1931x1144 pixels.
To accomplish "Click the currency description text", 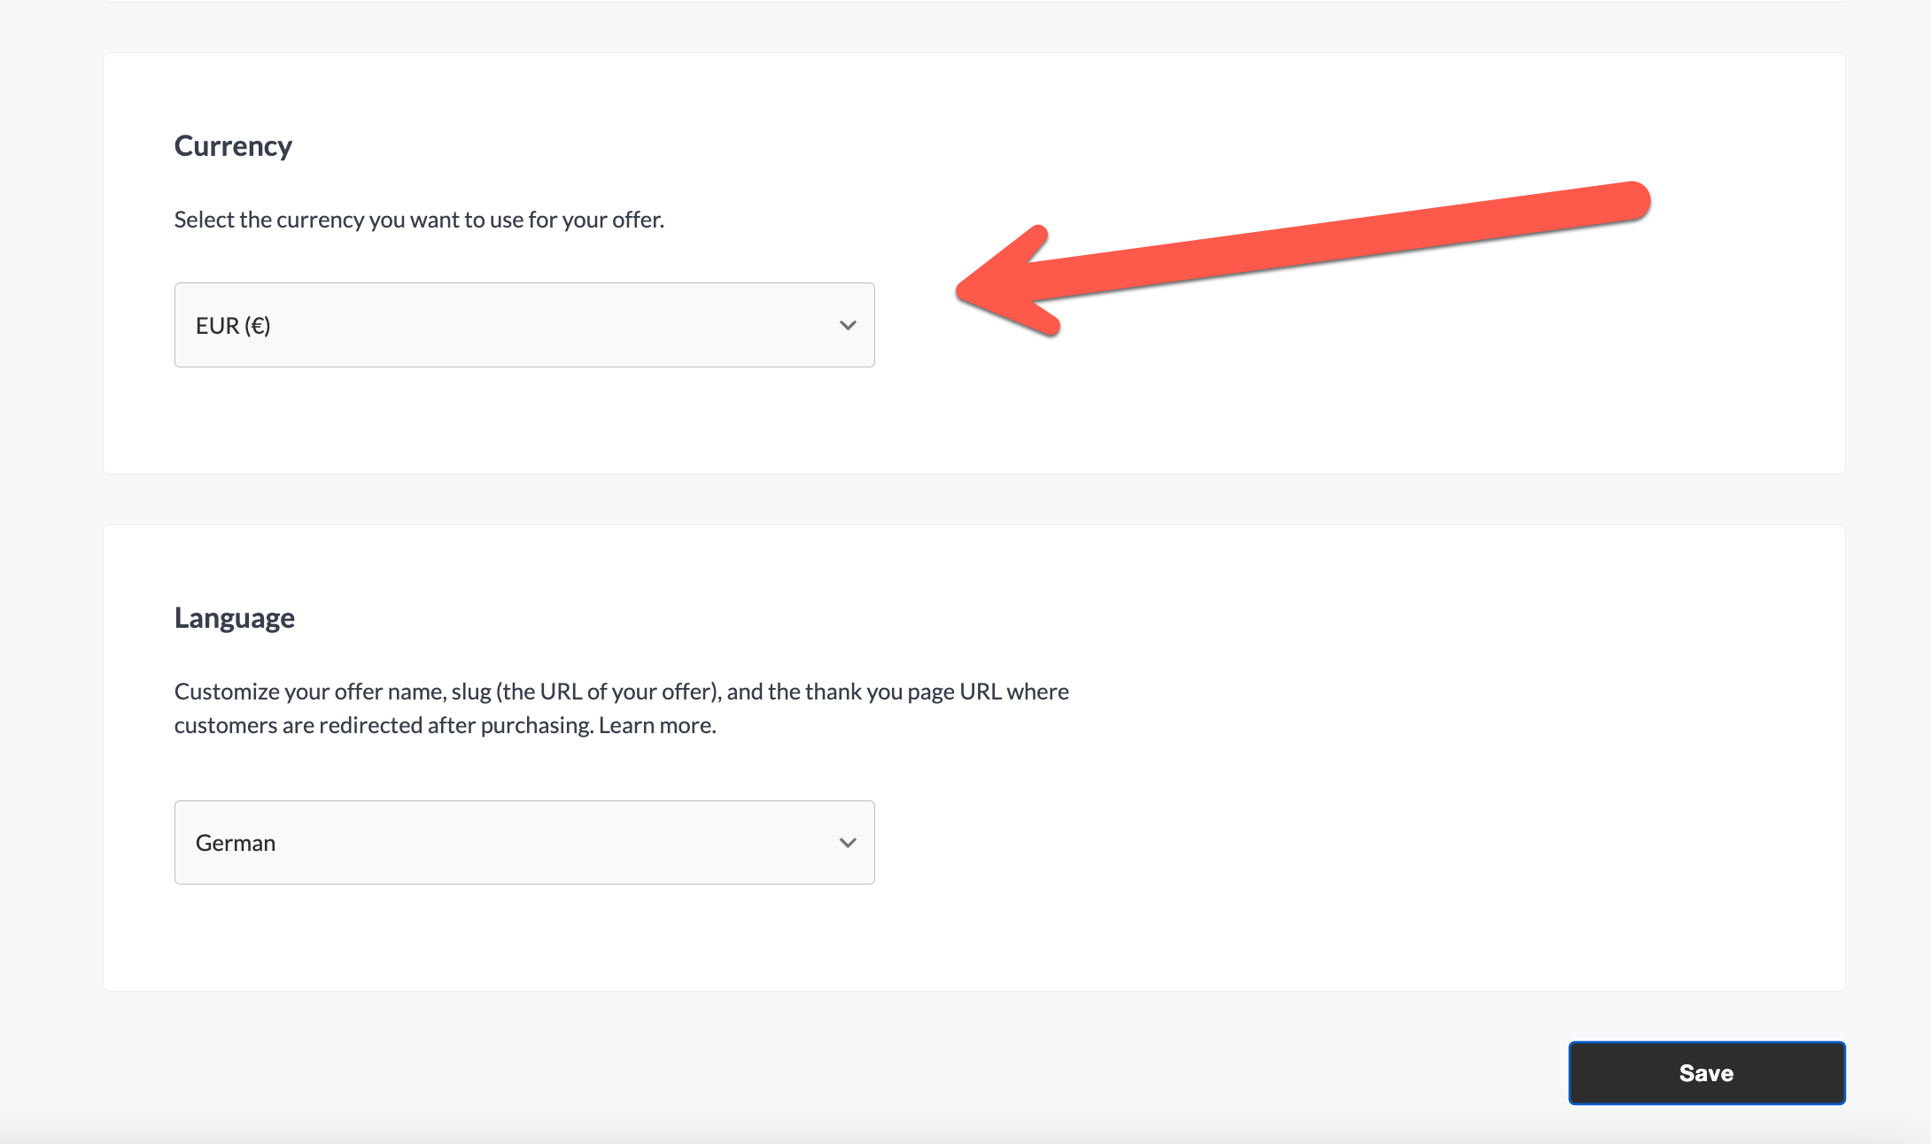I will [x=419, y=220].
